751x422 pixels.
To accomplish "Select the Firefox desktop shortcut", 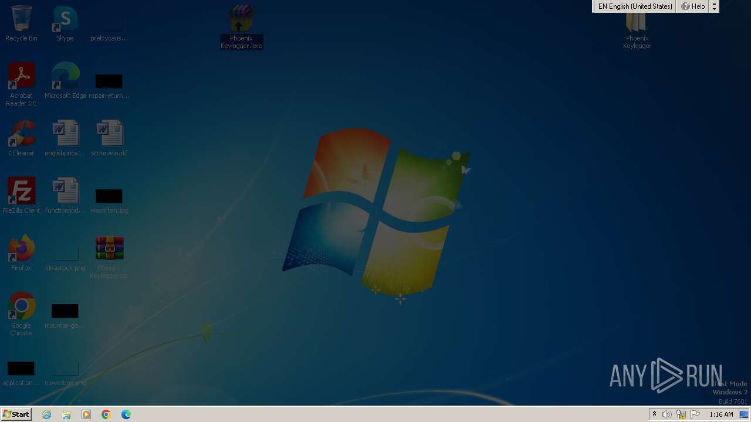I will (x=21, y=253).
